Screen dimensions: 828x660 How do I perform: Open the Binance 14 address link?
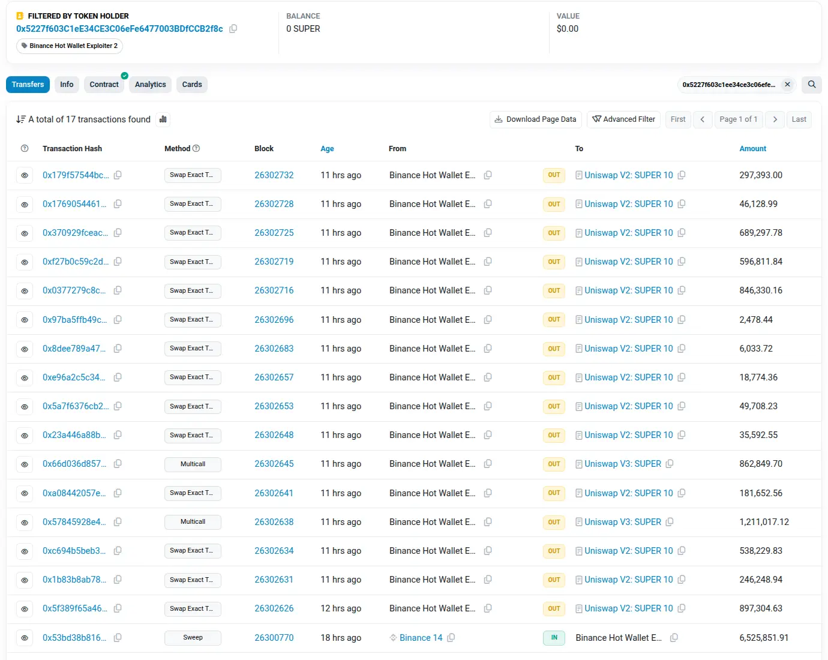click(421, 638)
